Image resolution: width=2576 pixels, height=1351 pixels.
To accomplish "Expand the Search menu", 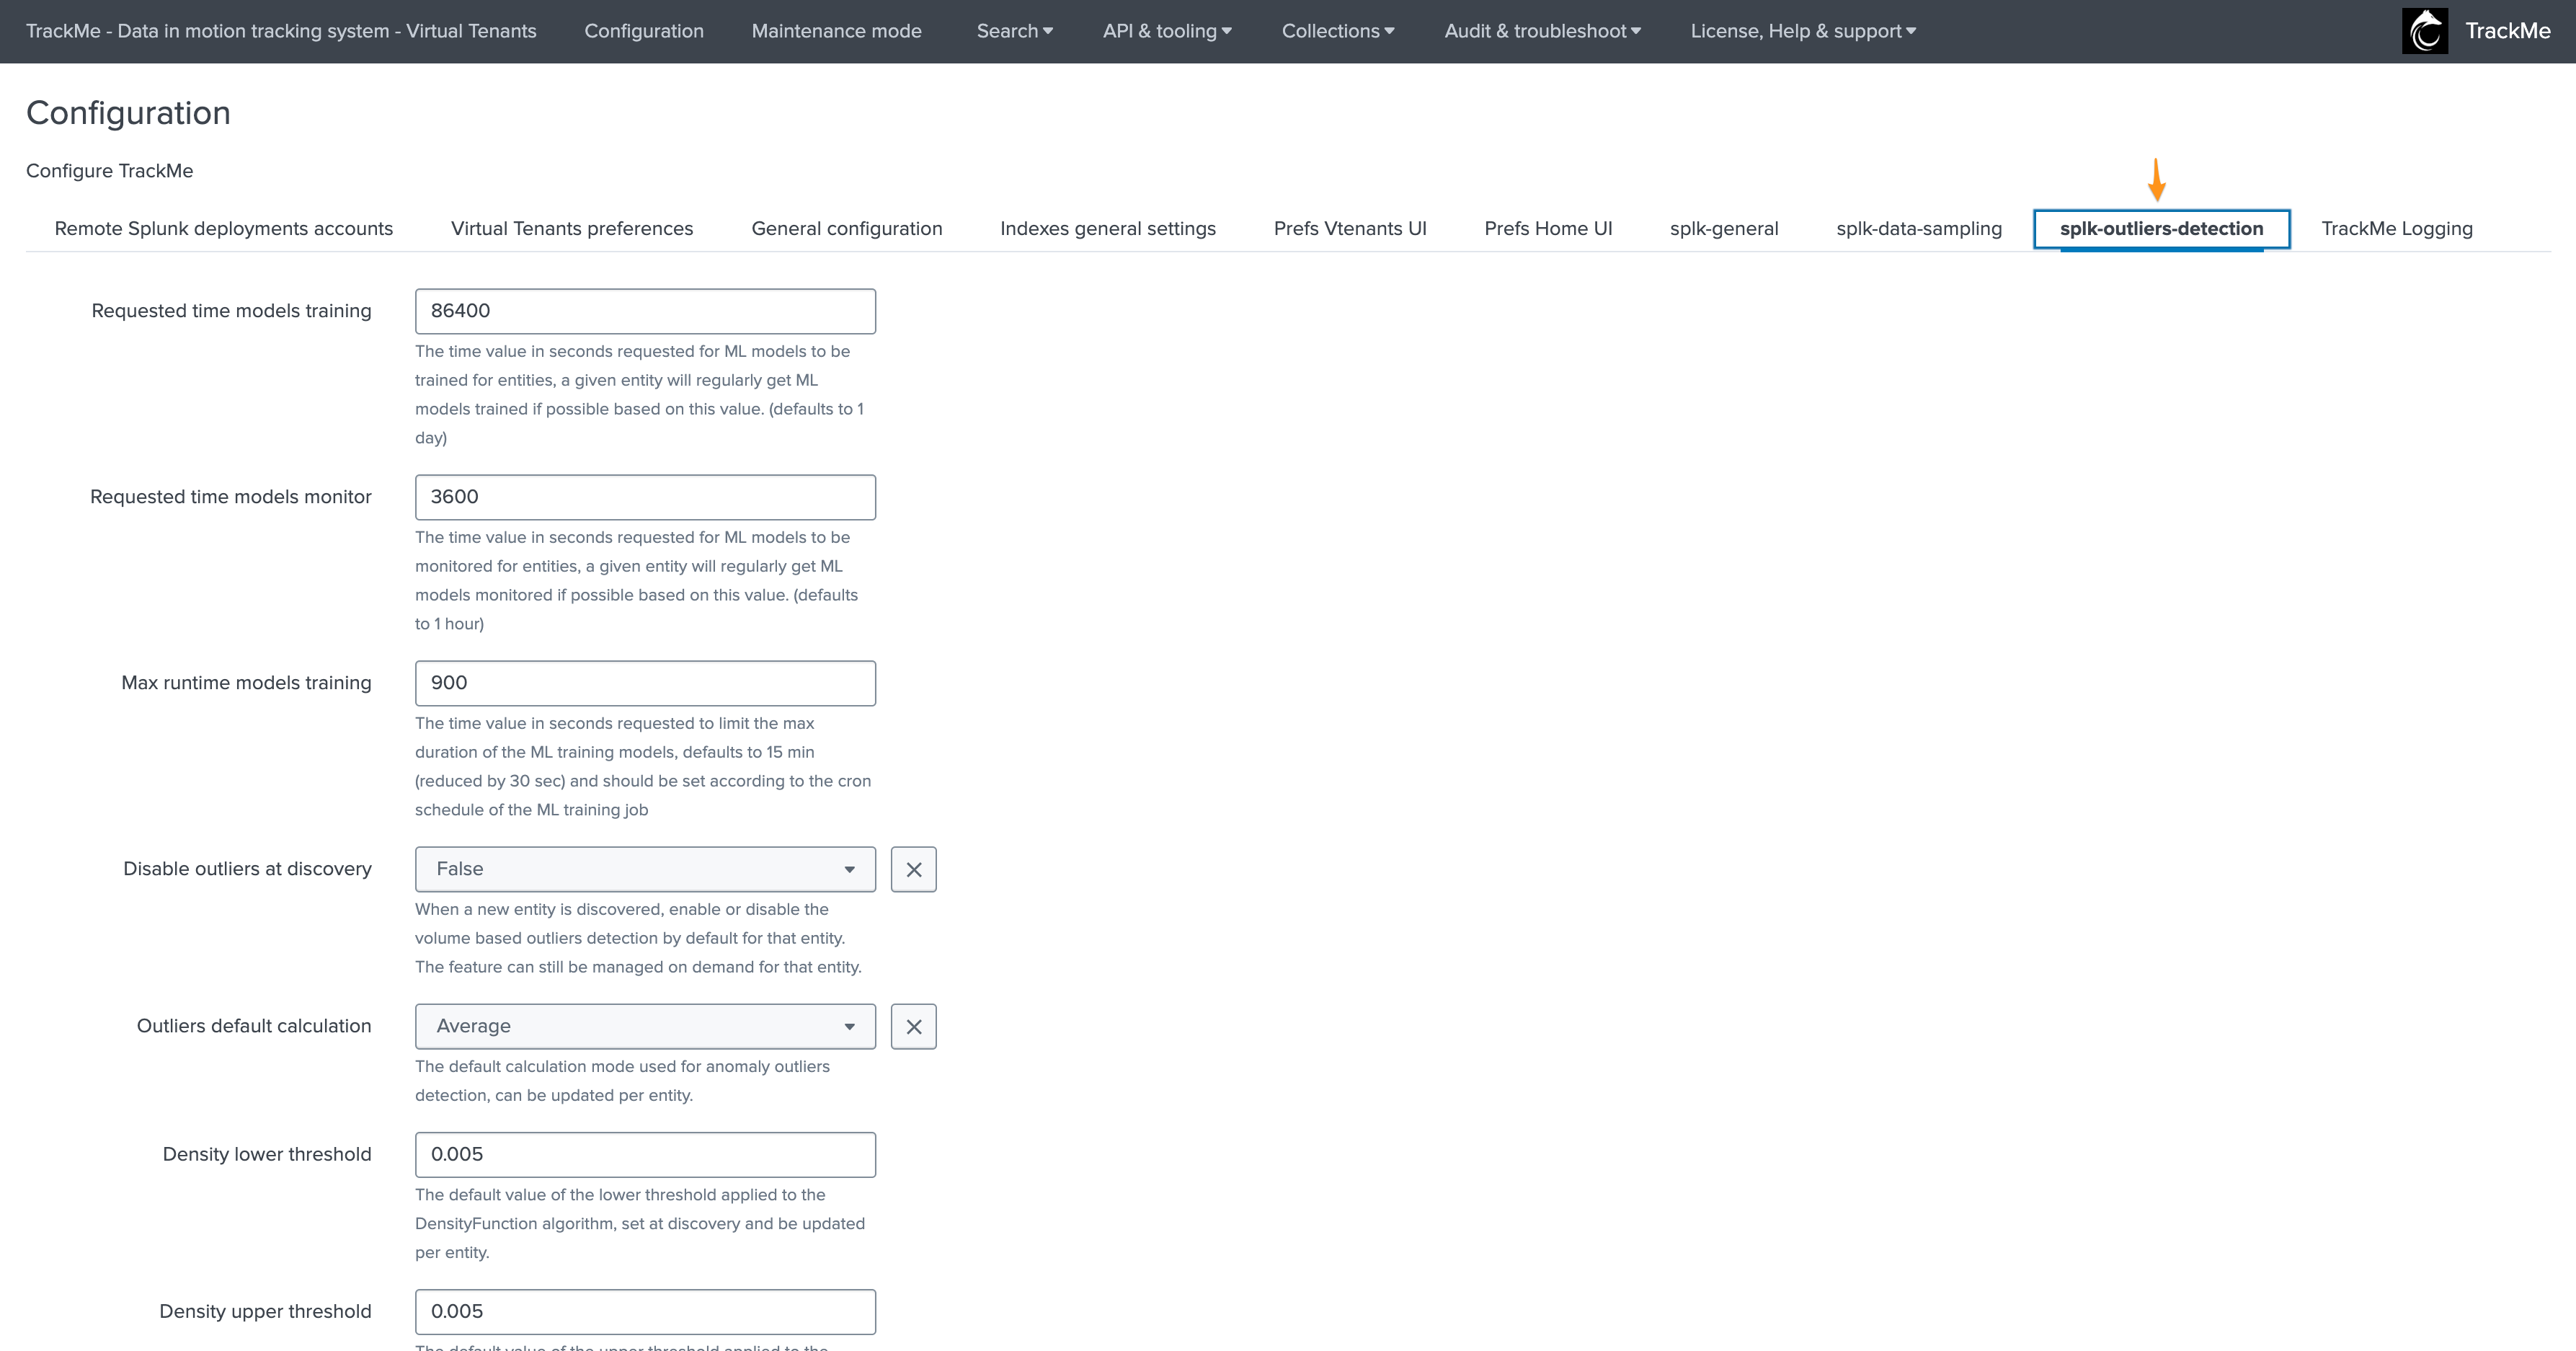I will coord(1014,31).
